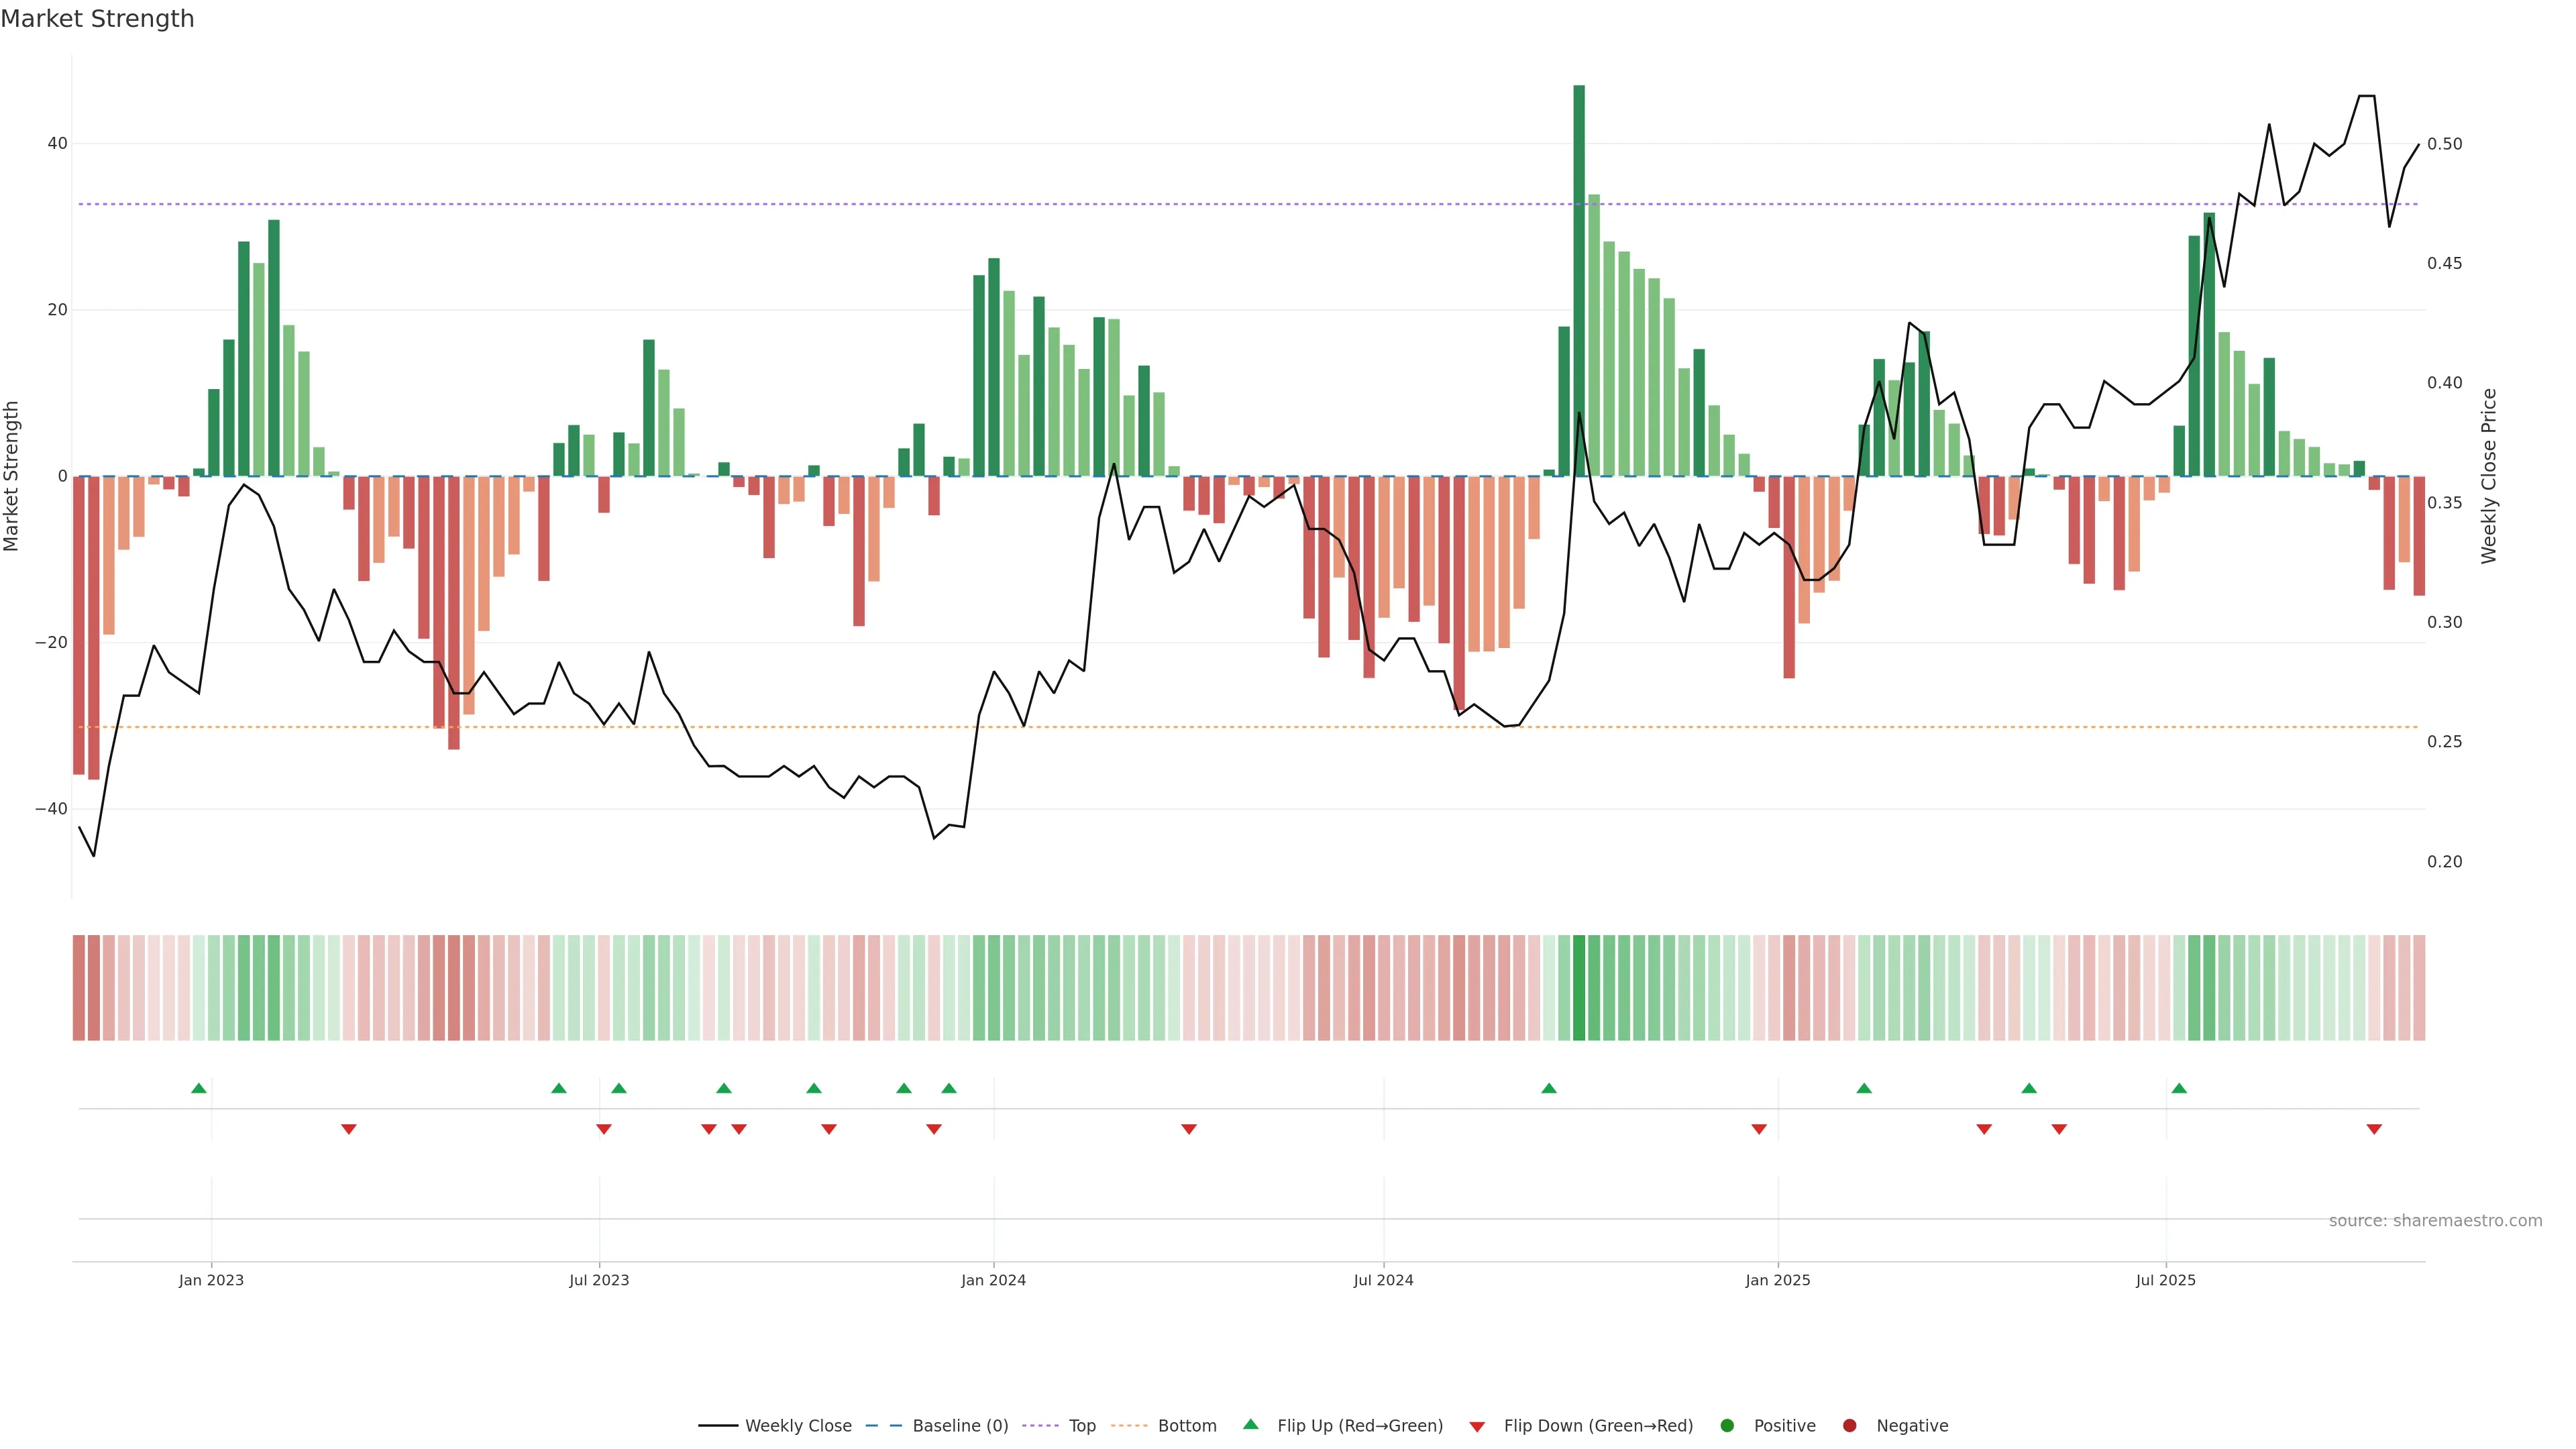
Task: Click the green flip-up marker after Jul 2025
Action: 2179,1088
